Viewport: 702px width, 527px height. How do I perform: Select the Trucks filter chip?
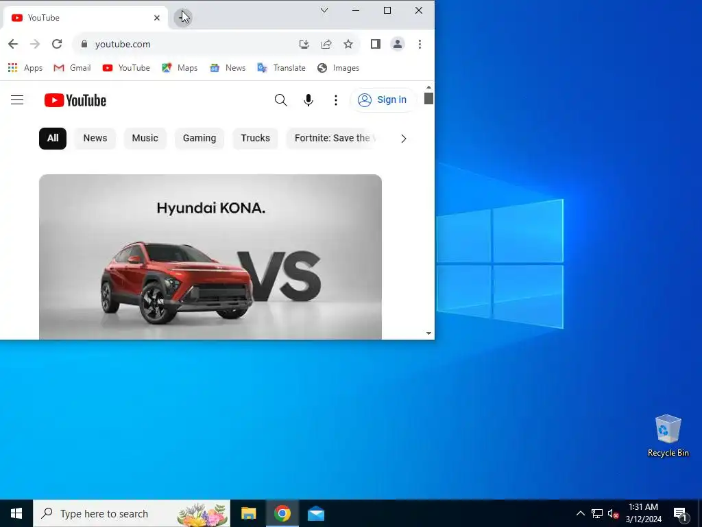[x=255, y=139]
